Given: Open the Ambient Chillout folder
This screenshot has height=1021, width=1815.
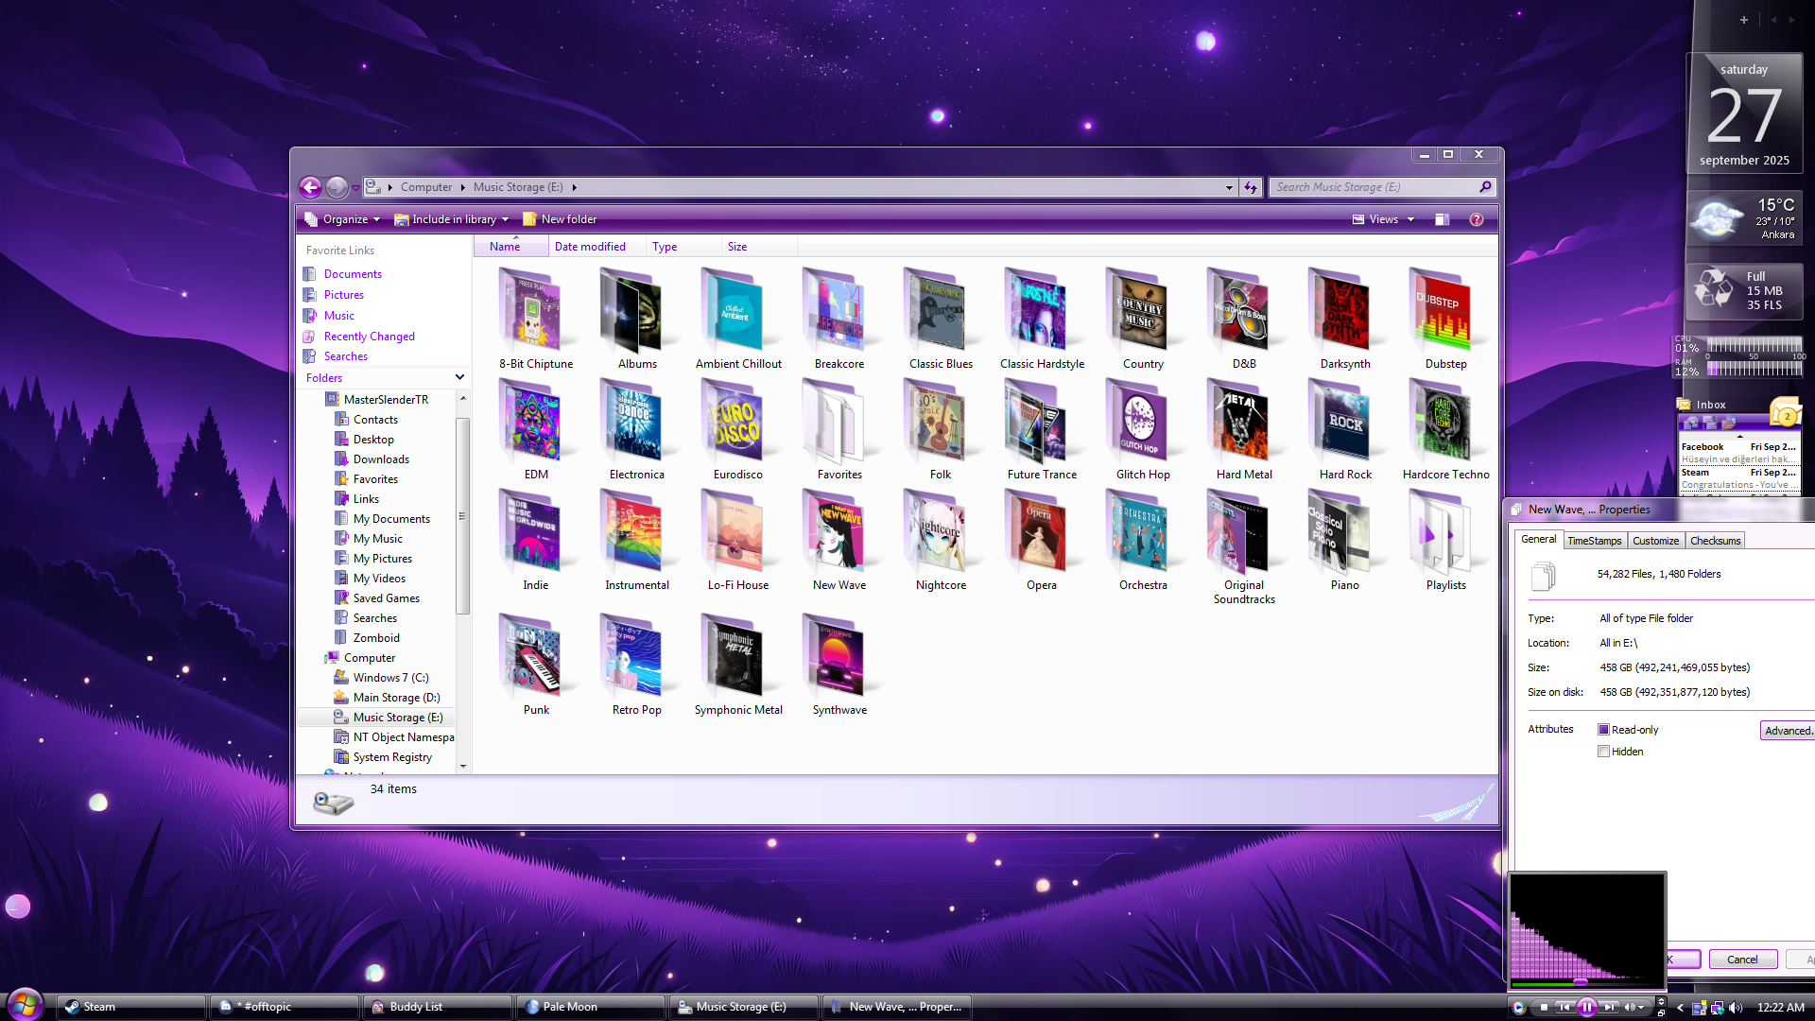Looking at the screenshot, I should (x=738, y=320).
